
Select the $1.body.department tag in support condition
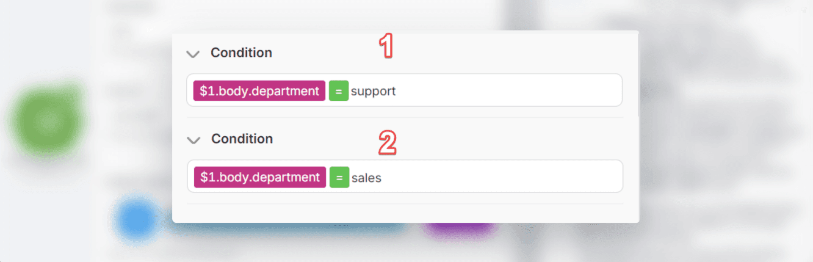point(259,91)
